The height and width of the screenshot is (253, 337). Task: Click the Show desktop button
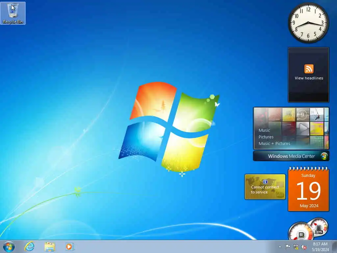click(x=335, y=247)
